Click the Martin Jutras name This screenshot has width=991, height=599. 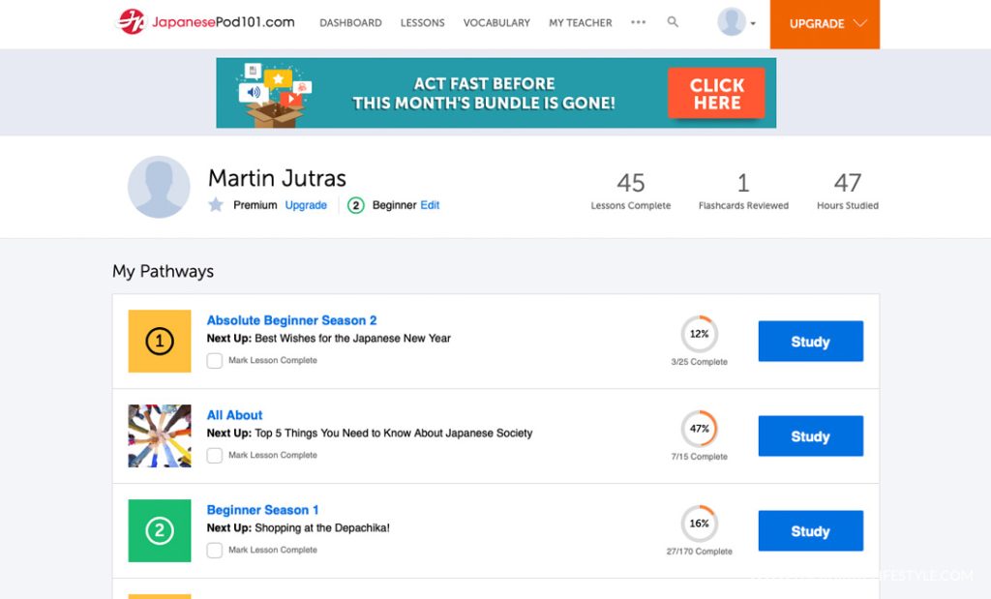tap(277, 178)
